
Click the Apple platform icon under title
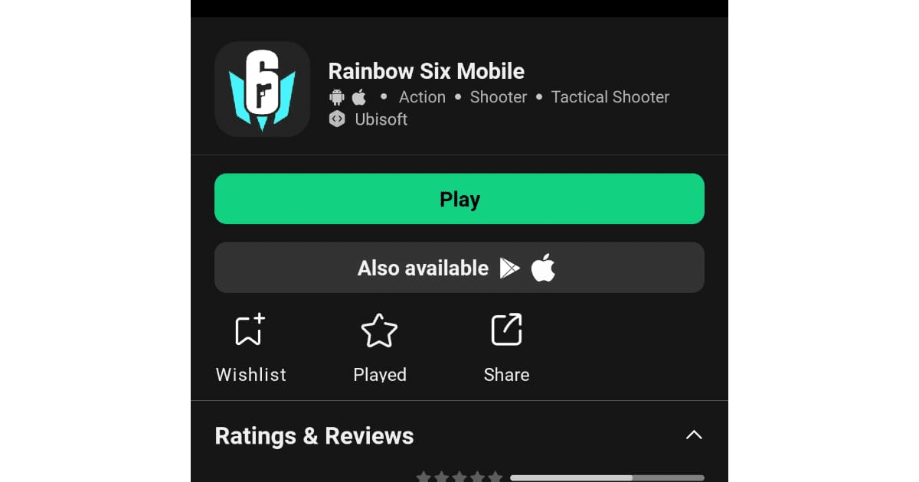click(359, 97)
